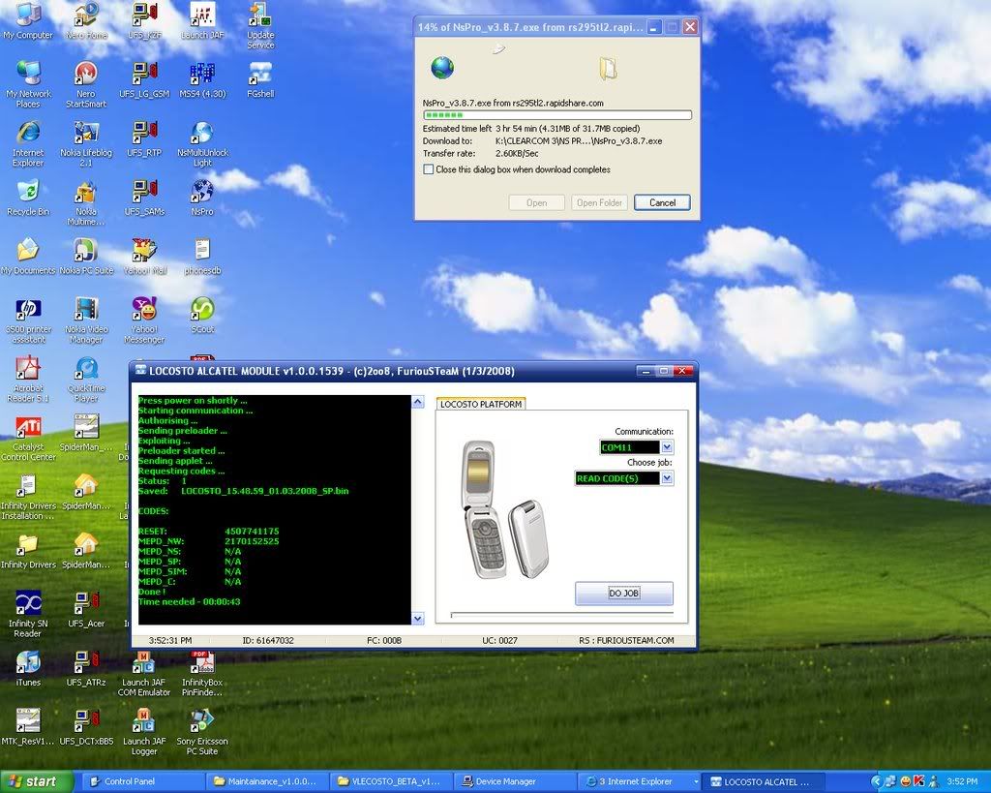The image size is (991, 793).
Task: Launch Internet Explorer desktop icon
Action: tap(28, 143)
